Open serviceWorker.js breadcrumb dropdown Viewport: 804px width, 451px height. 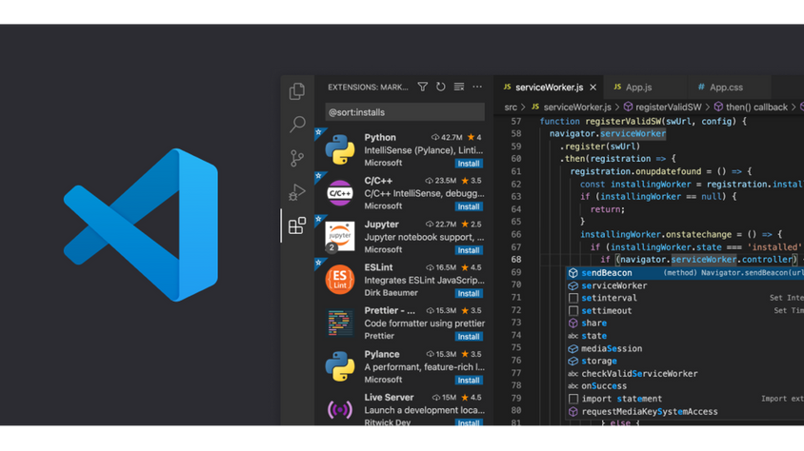point(572,107)
